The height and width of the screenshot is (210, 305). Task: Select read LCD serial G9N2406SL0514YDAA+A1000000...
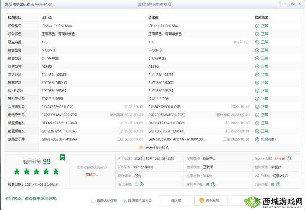177,139
